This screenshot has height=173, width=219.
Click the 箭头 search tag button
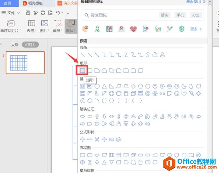tap(165, 15)
